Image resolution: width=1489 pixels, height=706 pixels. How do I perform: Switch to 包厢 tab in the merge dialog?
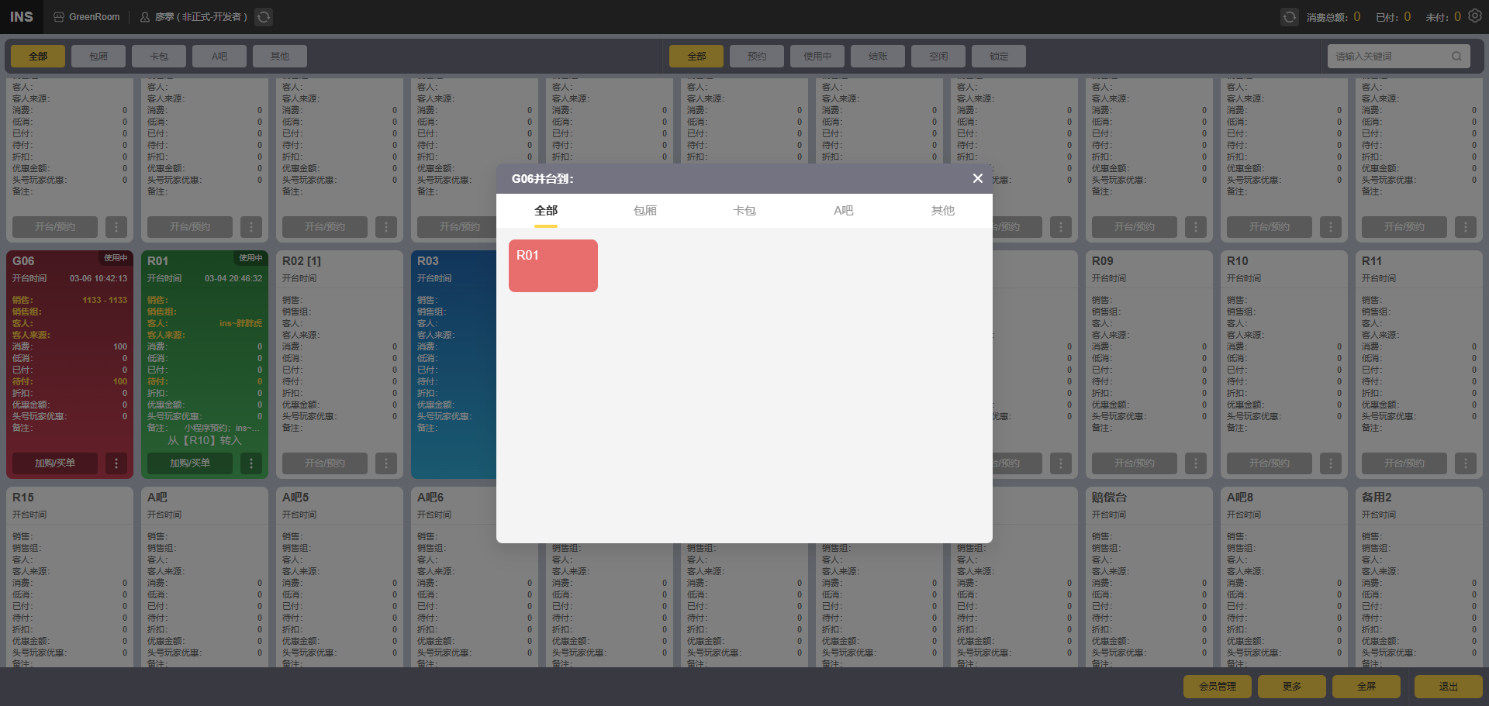(645, 211)
